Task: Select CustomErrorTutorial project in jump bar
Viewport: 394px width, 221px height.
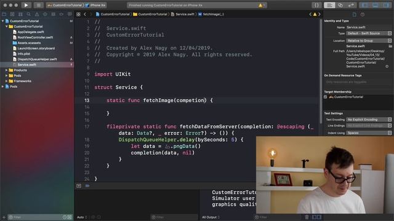Action: pos(113,14)
